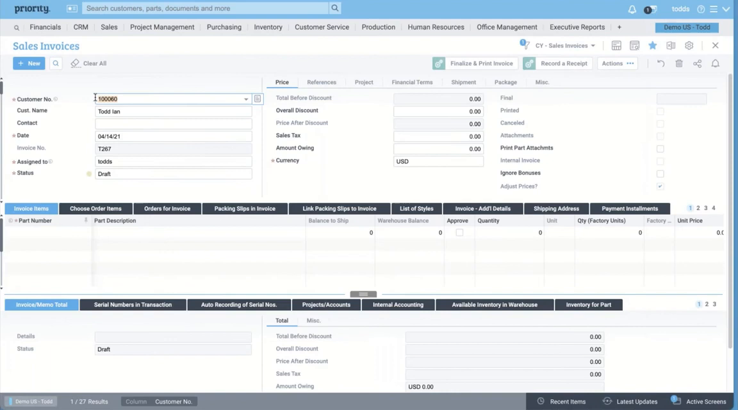Open the Financials menu
This screenshot has width=738, height=410.
tap(45, 28)
